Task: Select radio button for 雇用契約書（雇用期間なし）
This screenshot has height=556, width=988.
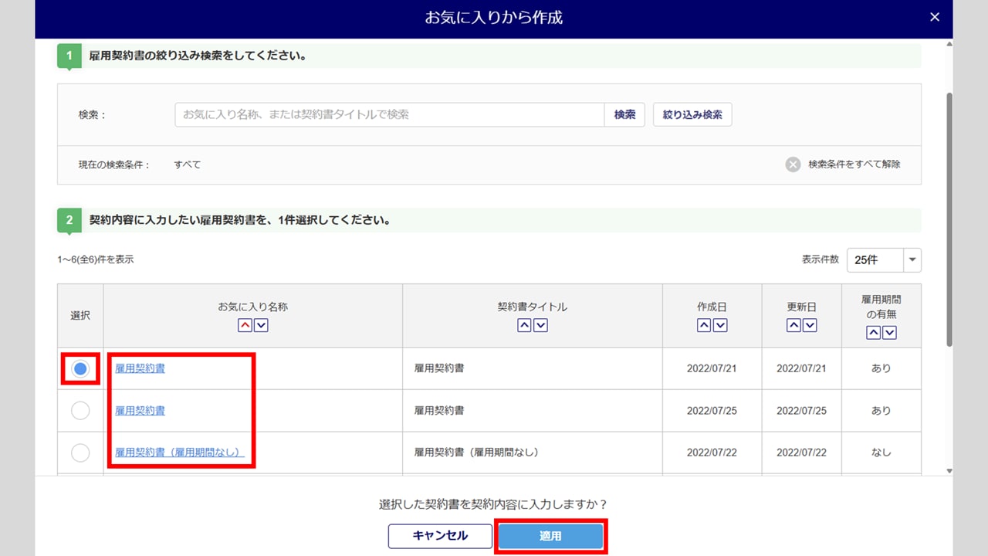Action: tap(80, 453)
